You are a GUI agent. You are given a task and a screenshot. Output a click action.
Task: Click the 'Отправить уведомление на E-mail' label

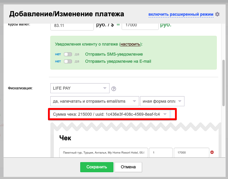pos(118,61)
